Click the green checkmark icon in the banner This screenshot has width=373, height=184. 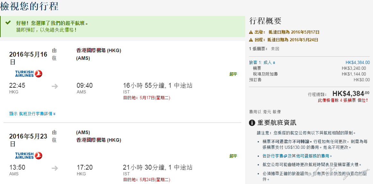pos(8,22)
